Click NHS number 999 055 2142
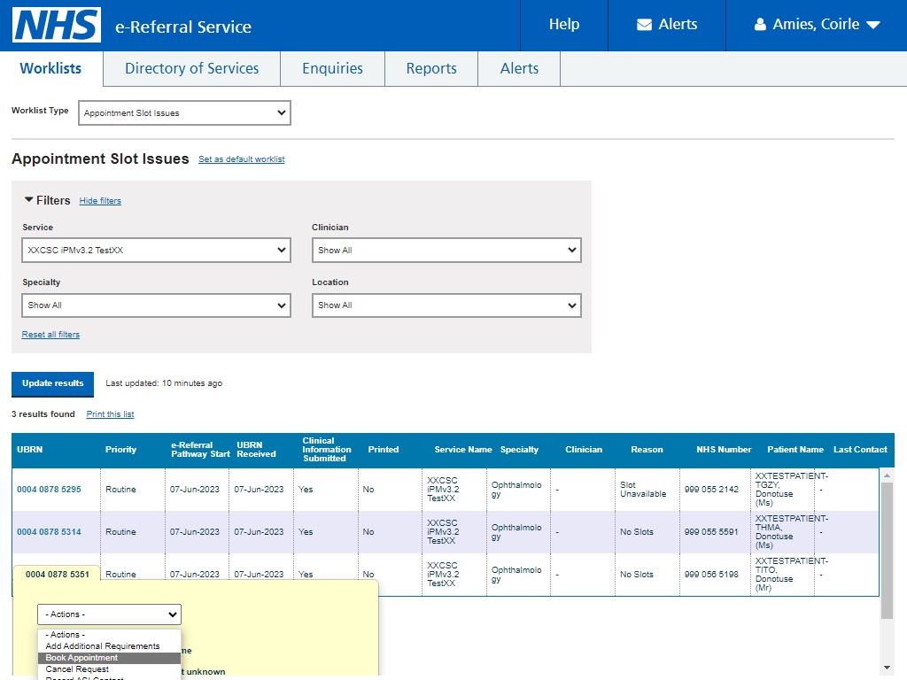The width and height of the screenshot is (907, 680). point(711,489)
